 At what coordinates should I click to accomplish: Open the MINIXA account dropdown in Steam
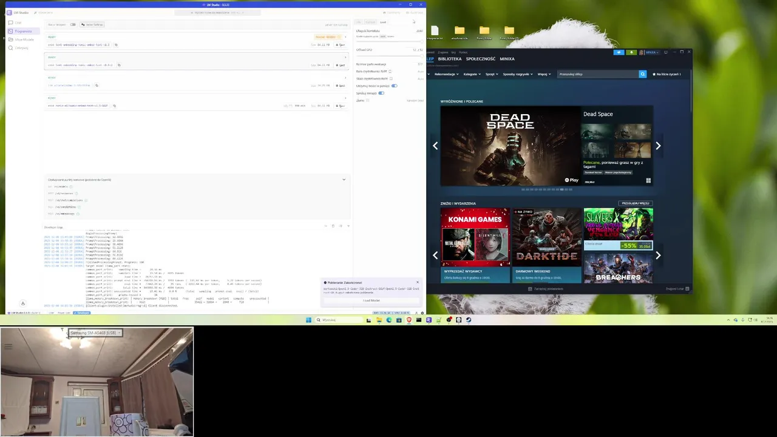pos(652,52)
